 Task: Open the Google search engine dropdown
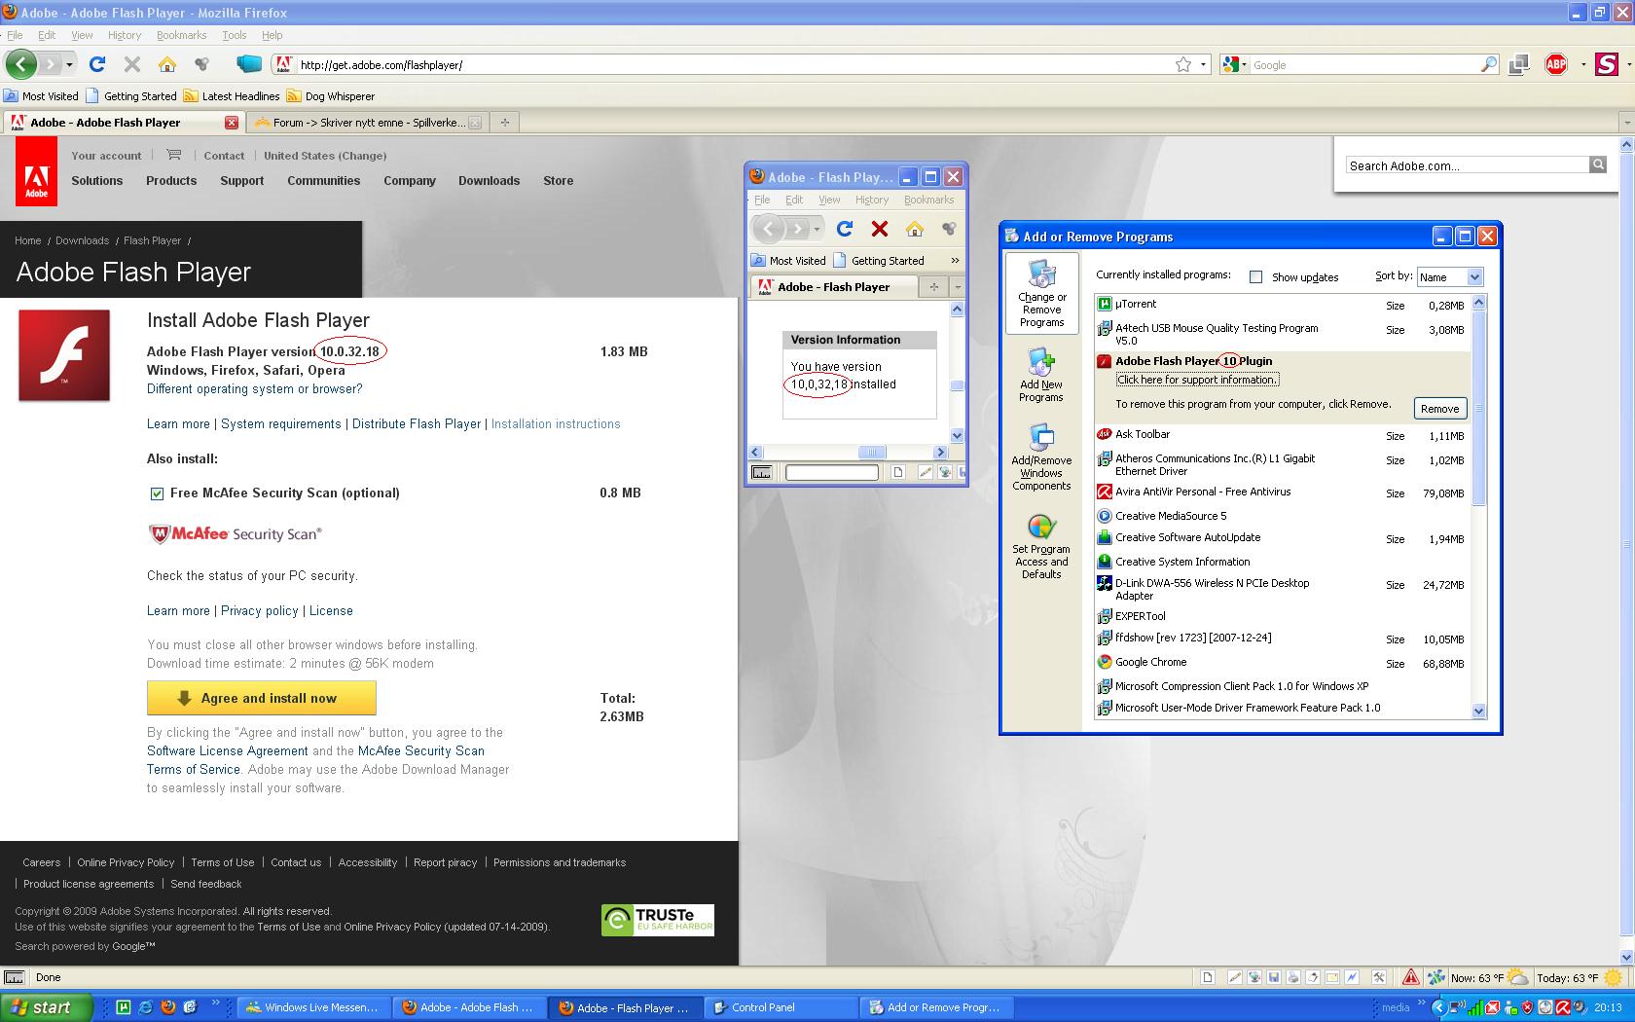(1234, 64)
